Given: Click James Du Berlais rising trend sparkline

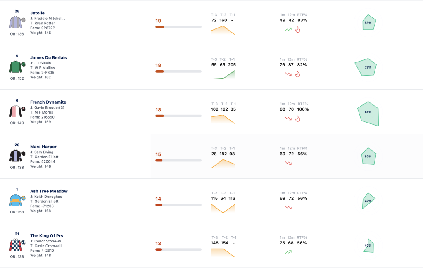Looking at the screenshot, I should pos(223,75).
